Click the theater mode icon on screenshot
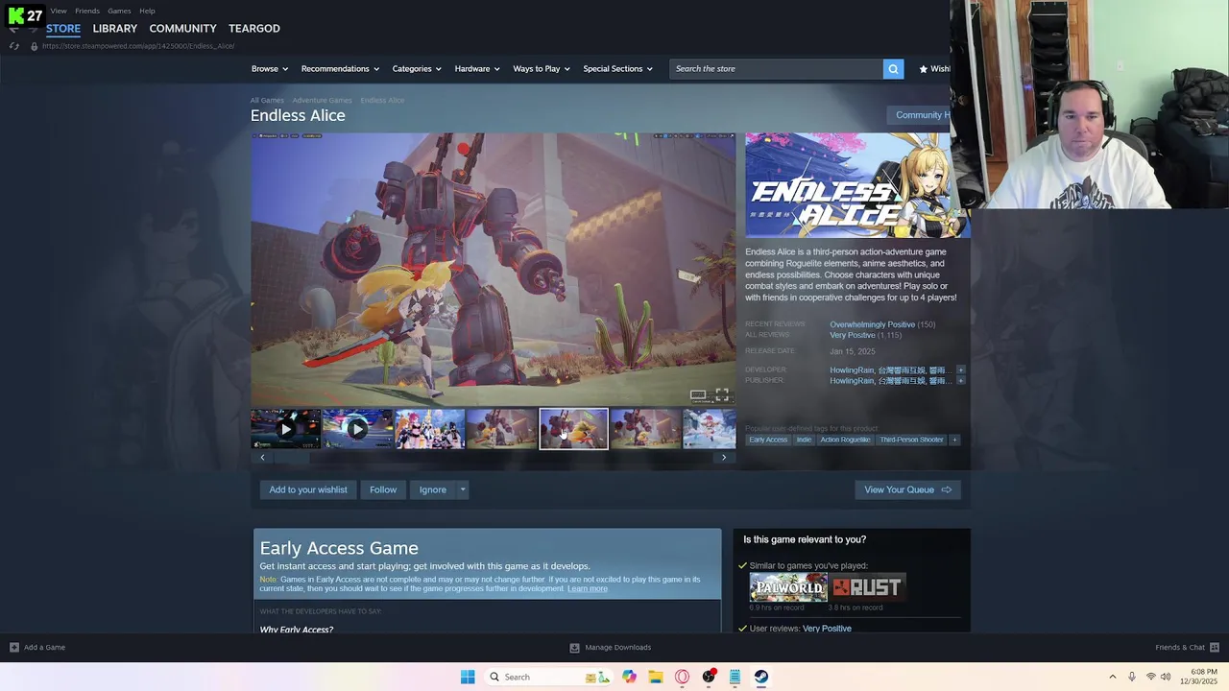The width and height of the screenshot is (1229, 691). pos(698,394)
